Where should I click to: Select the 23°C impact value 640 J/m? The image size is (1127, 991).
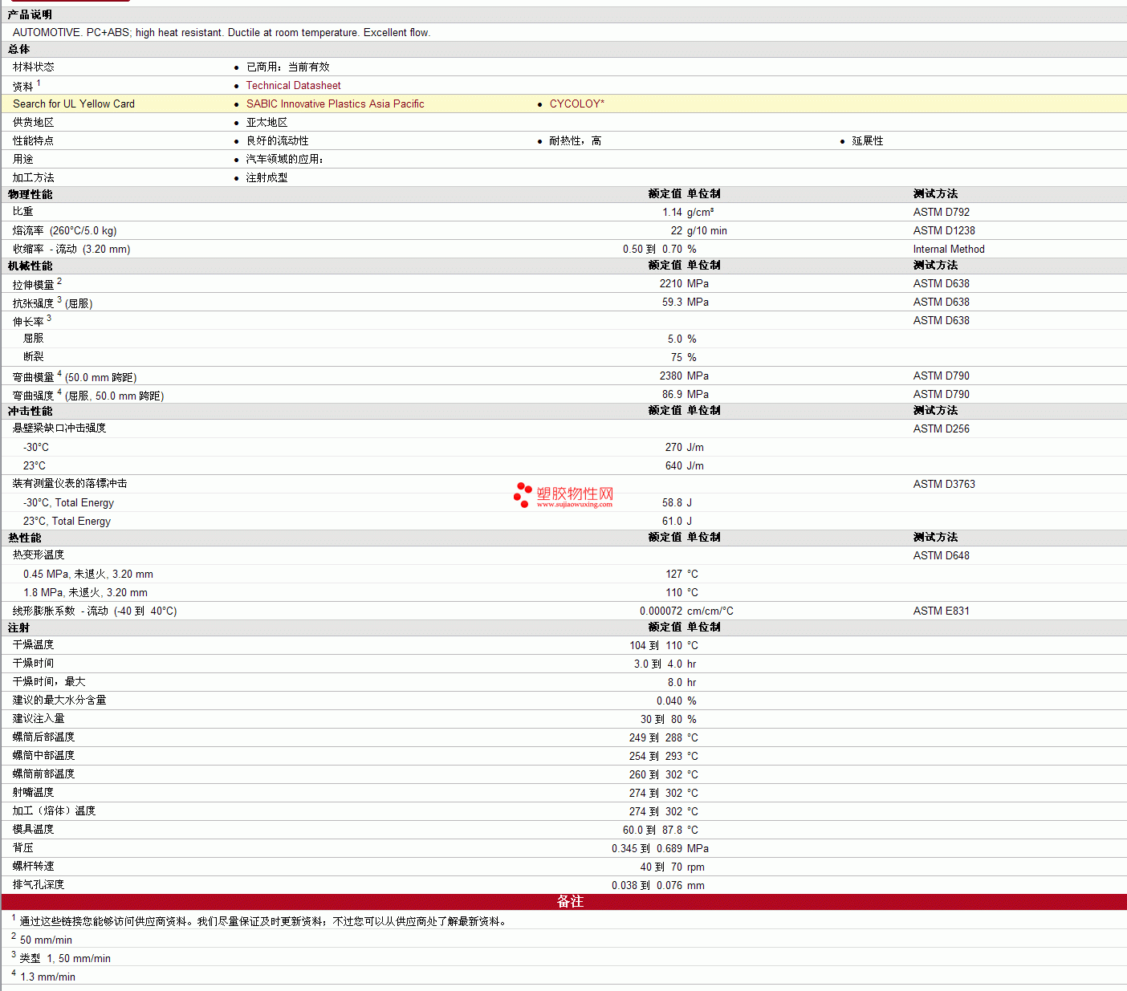[685, 465]
